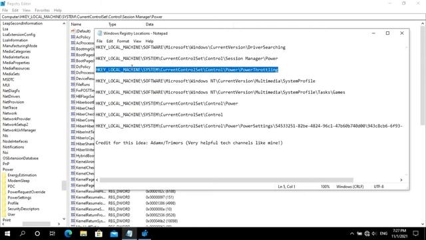Select LsaExtensionConfig key in tree
Viewport: 426px width, 240px height.
[x=19, y=35]
